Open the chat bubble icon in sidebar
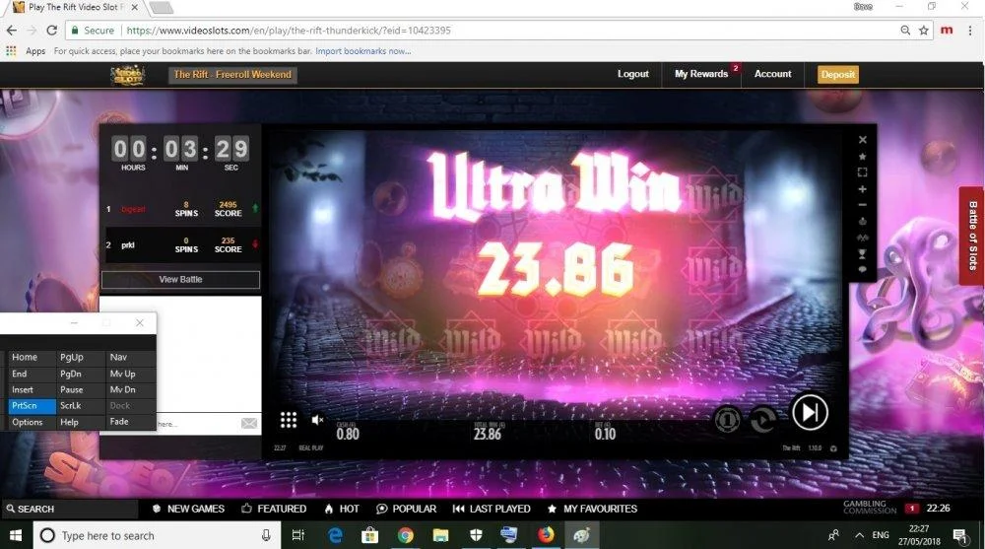 pos(863,269)
